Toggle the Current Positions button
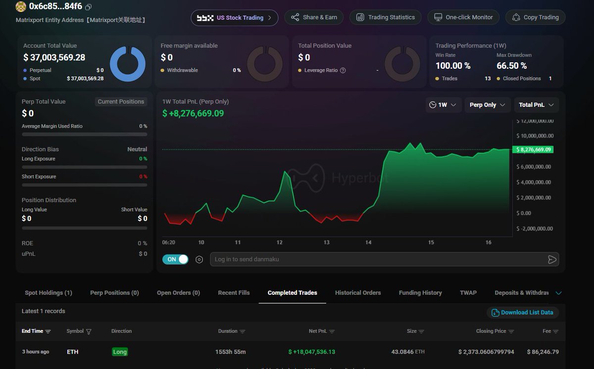The width and height of the screenshot is (594, 369). click(x=121, y=101)
